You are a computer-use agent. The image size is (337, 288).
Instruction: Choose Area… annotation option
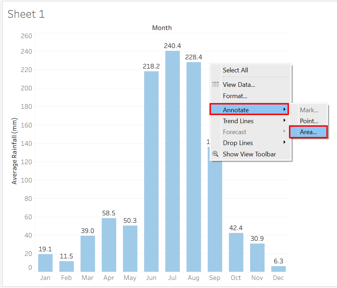pos(308,132)
